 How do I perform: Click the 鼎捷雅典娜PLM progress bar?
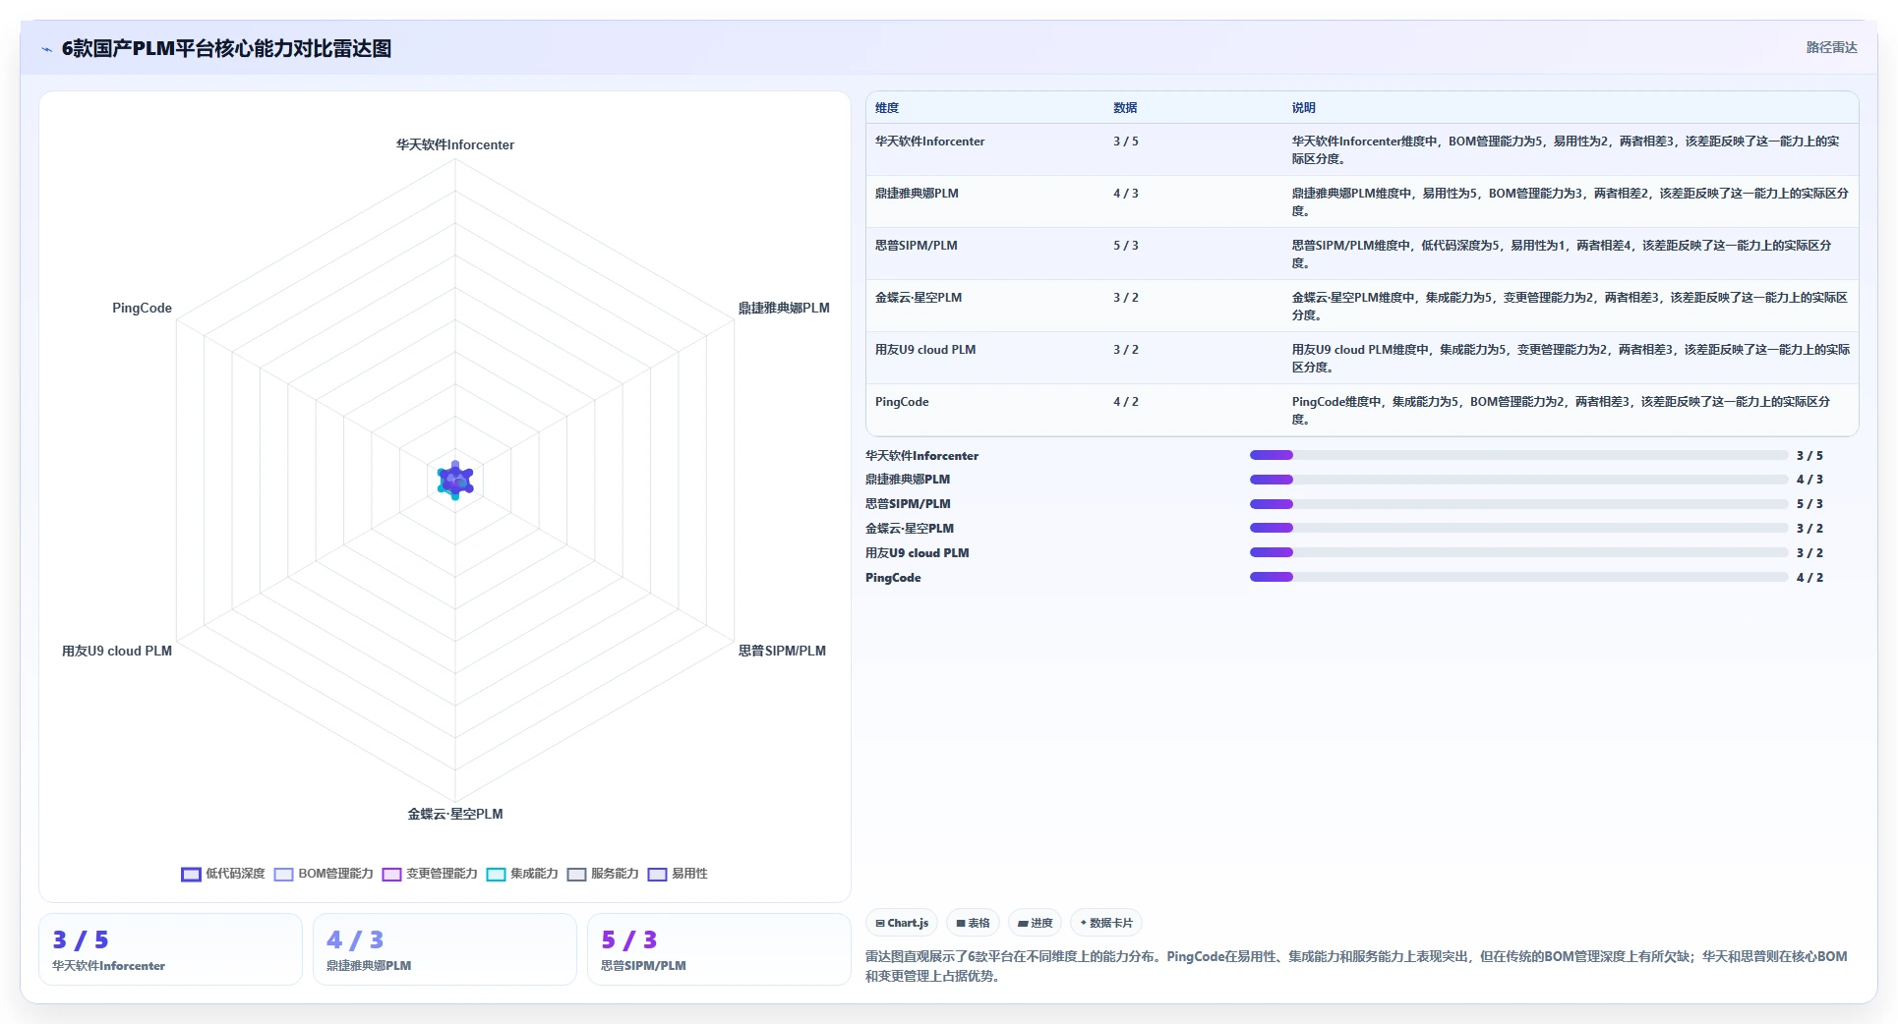pyautogui.click(x=1518, y=480)
